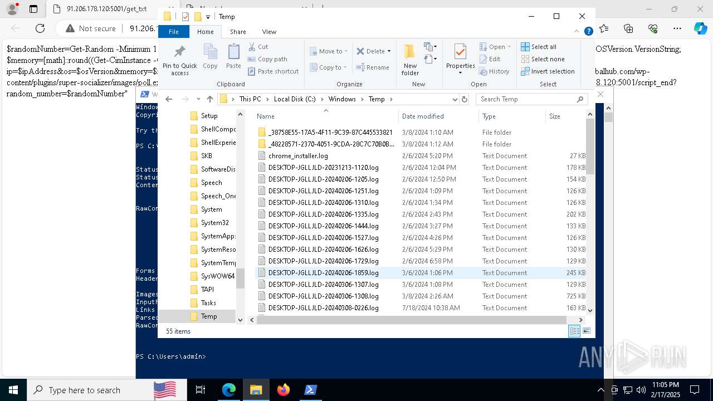The image size is (713, 401).
Task: Open Microsoft Edge from the taskbar
Action: (x=229, y=390)
